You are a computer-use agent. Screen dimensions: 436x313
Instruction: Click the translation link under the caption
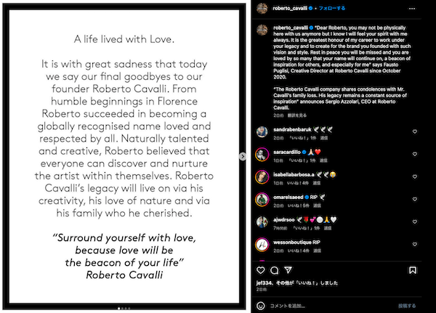(x=297, y=115)
